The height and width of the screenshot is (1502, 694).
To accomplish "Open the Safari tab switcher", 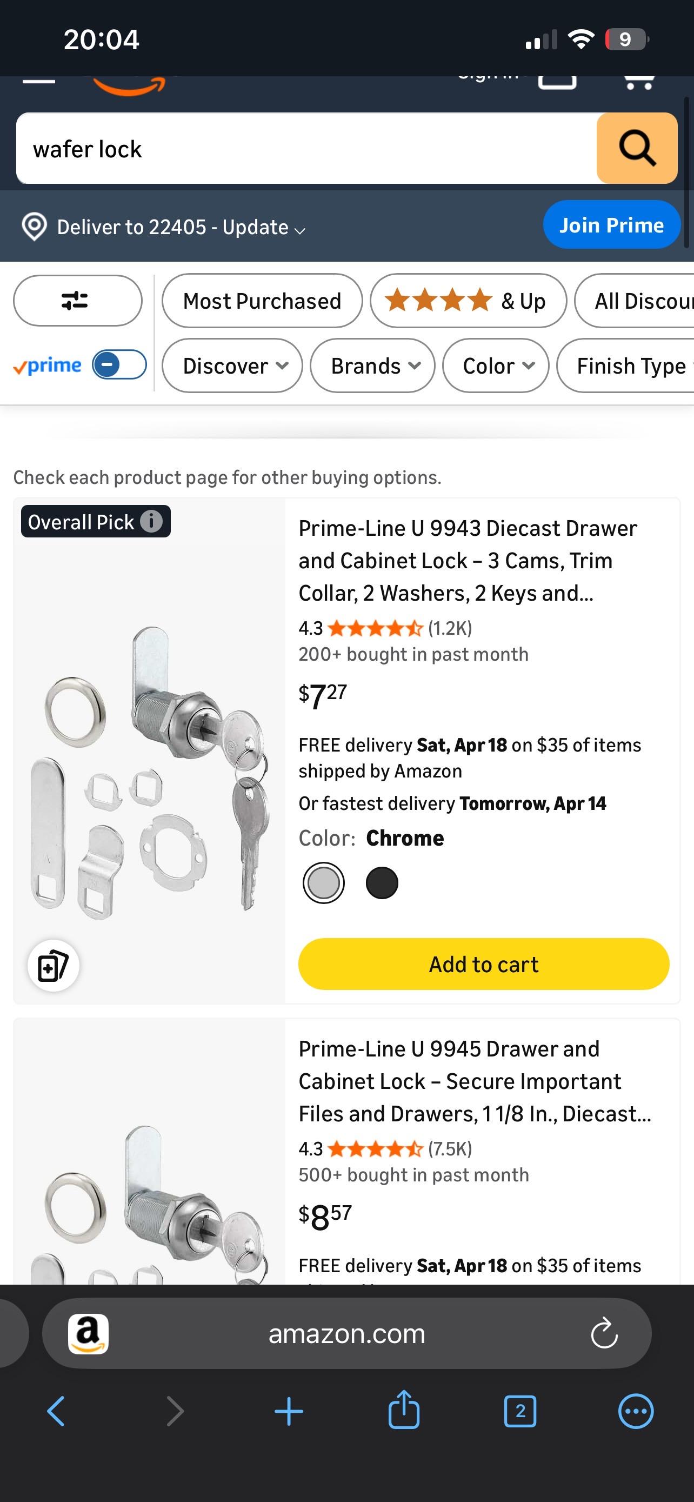I will click(x=519, y=1412).
